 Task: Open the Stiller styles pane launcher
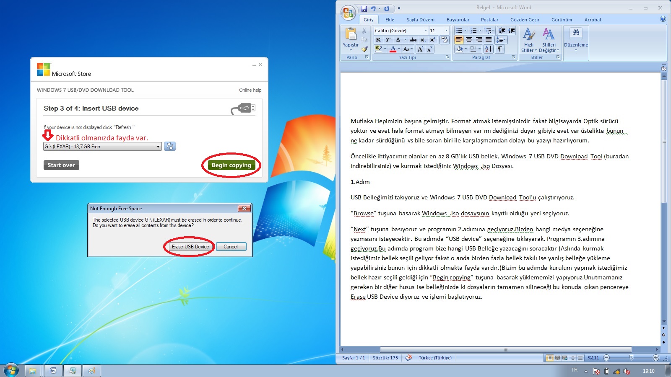tap(558, 57)
